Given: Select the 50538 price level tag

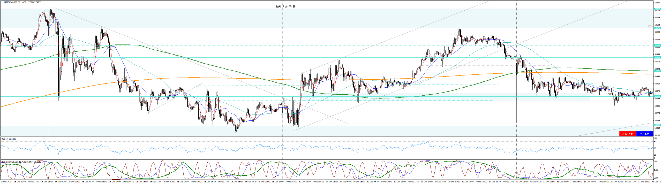Looking at the screenshot, I should click(x=657, y=57).
